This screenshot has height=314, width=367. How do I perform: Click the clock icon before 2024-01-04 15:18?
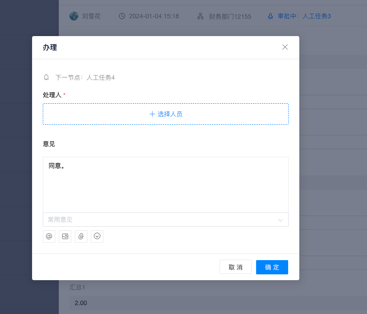click(122, 16)
